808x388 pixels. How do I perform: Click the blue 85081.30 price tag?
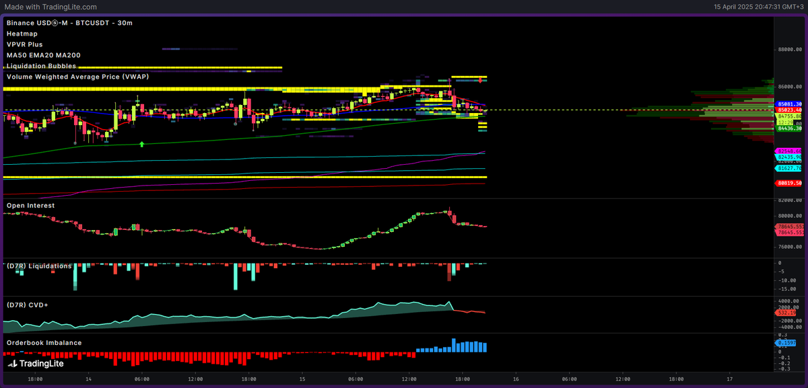click(789, 104)
